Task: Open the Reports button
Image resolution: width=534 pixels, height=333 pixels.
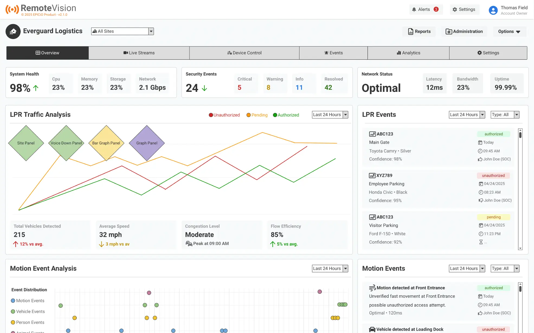Action: 419,31
